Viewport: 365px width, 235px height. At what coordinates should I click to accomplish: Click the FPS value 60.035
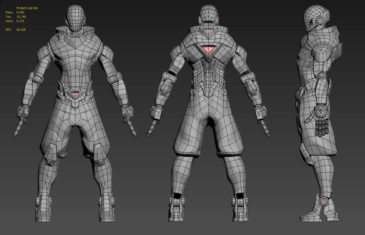21,30
